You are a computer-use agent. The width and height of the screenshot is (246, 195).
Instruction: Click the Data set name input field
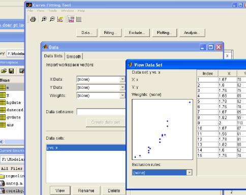[x=101, y=112]
